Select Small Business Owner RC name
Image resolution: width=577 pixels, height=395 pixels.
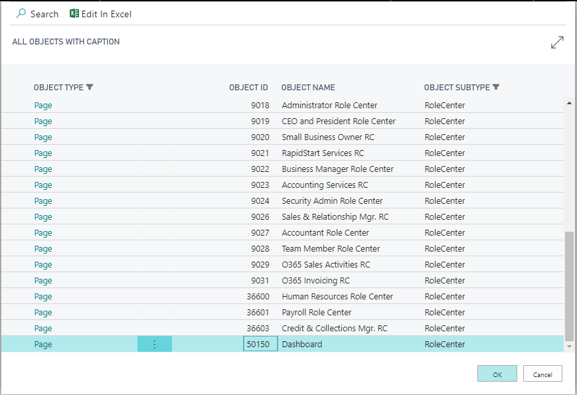pos(328,137)
